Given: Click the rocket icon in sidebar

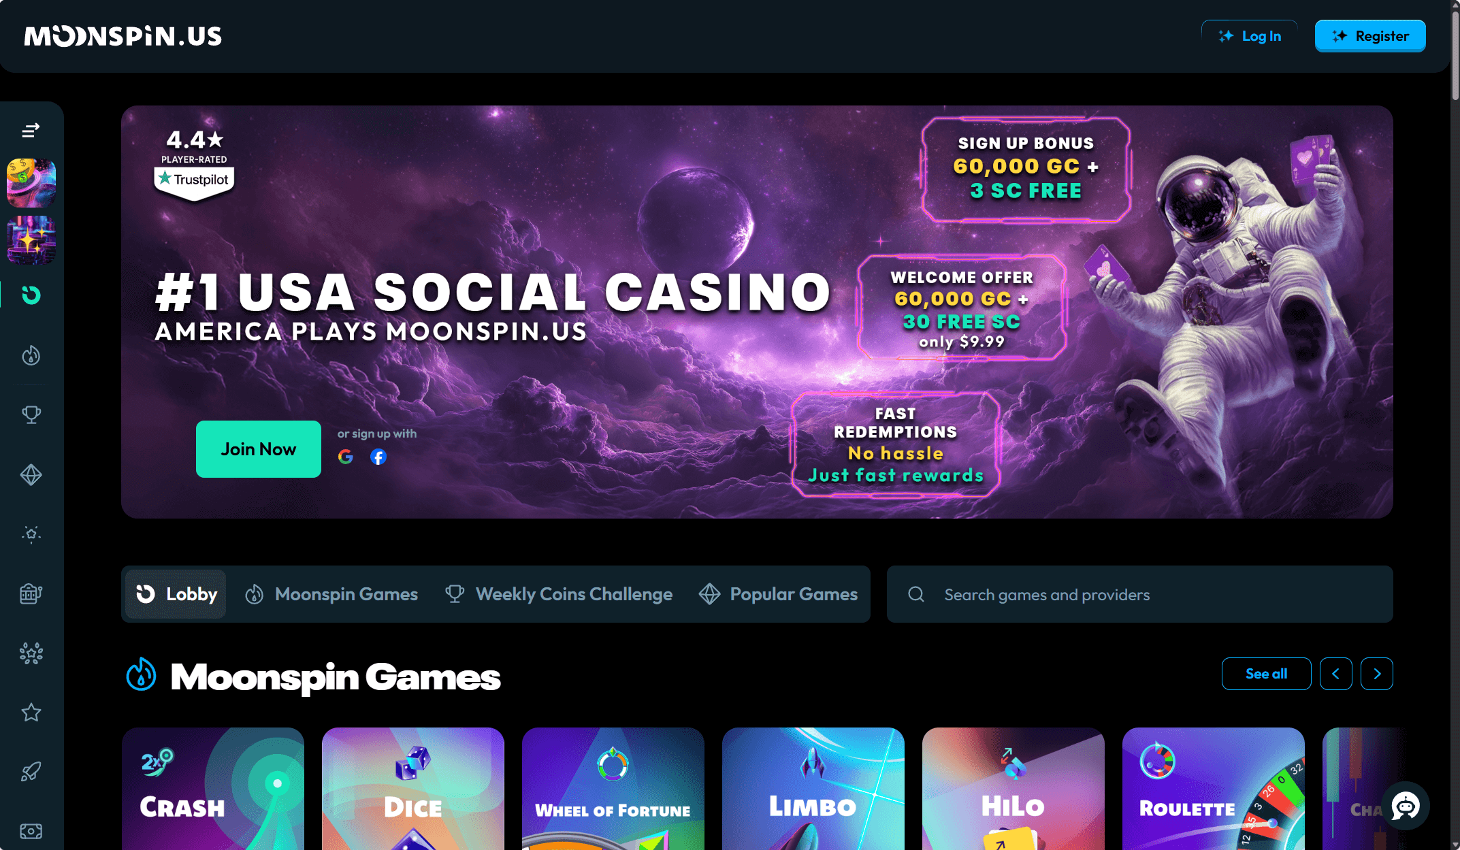Looking at the screenshot, I should 31,772.
